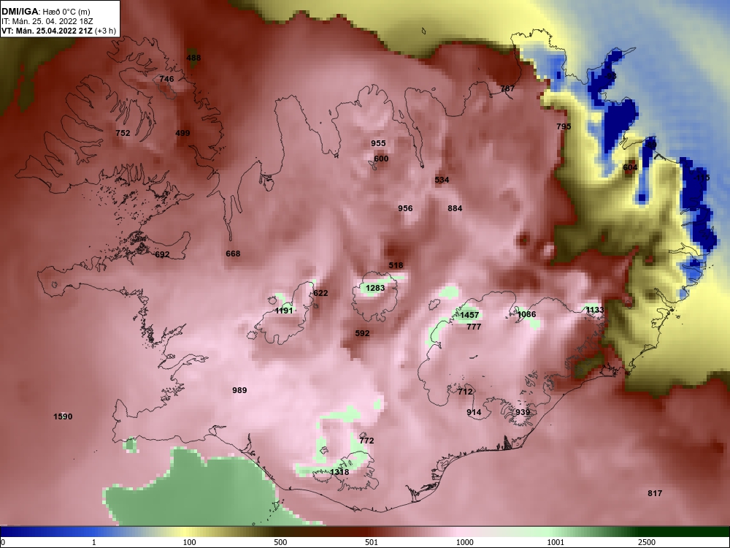Click the map value 1457
730x548 pixels.
coord(469,315)
